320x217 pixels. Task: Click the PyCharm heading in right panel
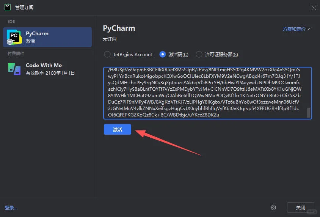[x=119, y=28]
